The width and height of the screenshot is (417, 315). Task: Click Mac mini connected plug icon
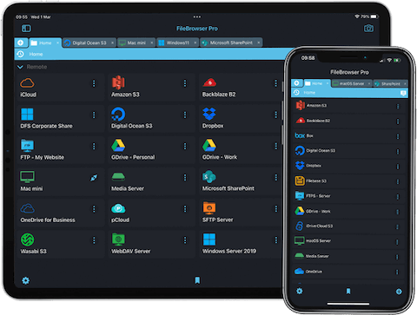pos(94,178)
